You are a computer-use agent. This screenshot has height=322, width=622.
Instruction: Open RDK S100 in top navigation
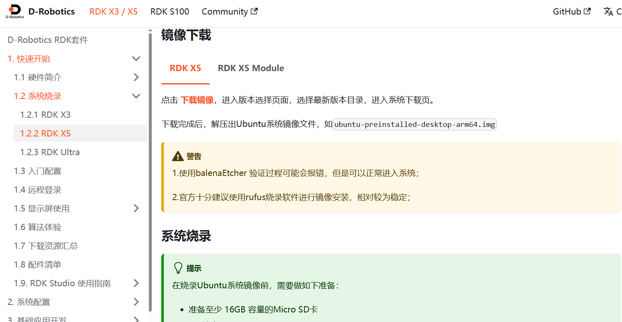[x=170, y=12]
